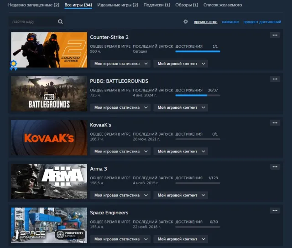
Task: Open the PUBG: BATTLEGROUNDS cover image
Action: click(x=49, y=94)
